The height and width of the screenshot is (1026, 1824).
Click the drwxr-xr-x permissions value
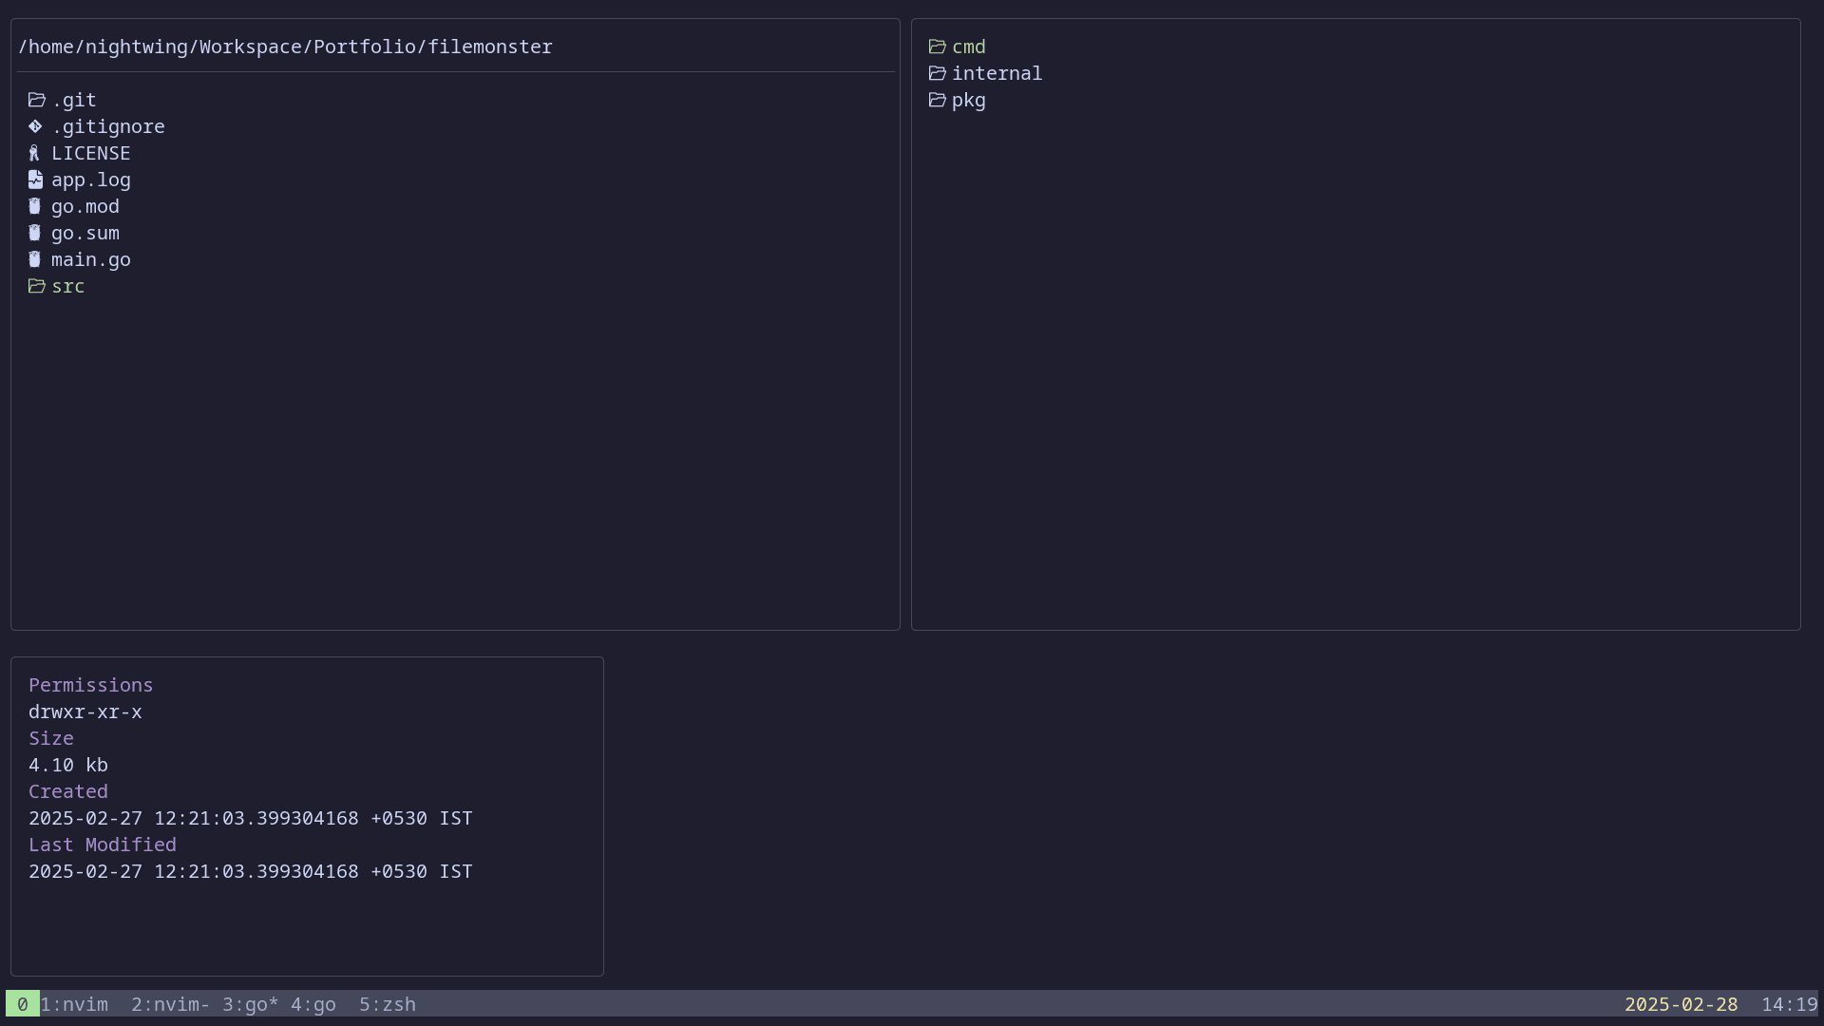click(x=85, y=712)
